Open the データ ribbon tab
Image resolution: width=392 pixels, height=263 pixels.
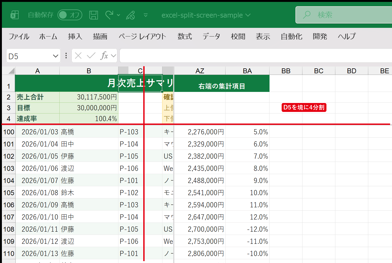coord(212,36)
